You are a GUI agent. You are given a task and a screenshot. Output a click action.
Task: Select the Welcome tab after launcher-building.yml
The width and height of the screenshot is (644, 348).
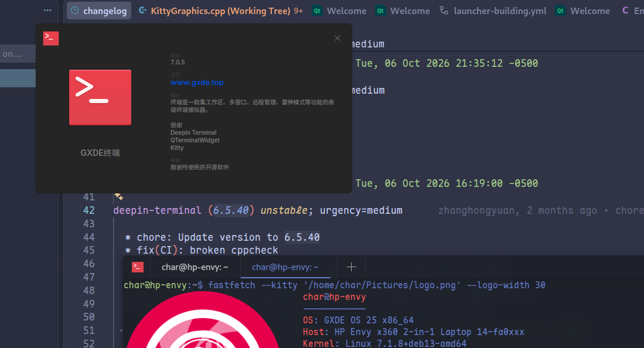[x=583, y=11]
